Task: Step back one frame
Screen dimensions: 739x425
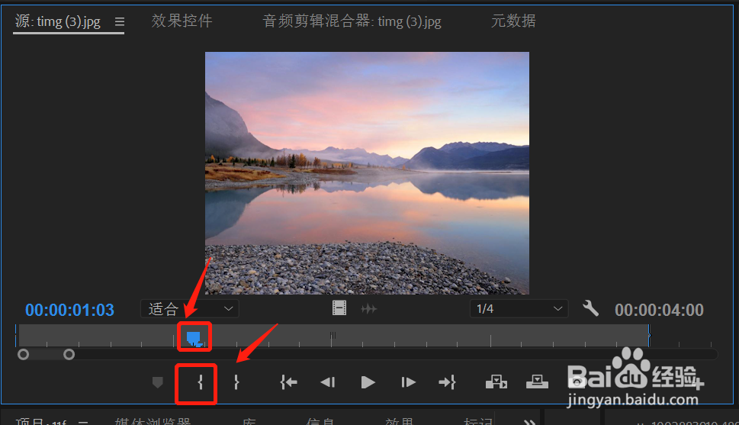Action: click(x=327, y=382)
